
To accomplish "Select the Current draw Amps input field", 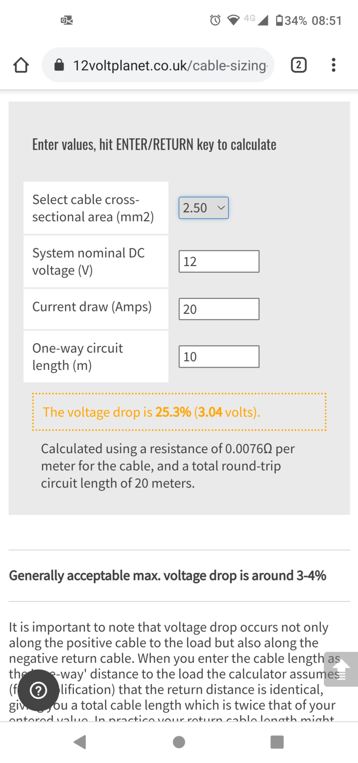I will coord(218,309).
